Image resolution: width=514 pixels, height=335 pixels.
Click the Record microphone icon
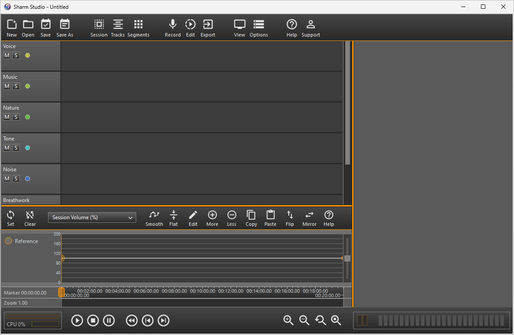pyautogui.click(x=173, y=25)
